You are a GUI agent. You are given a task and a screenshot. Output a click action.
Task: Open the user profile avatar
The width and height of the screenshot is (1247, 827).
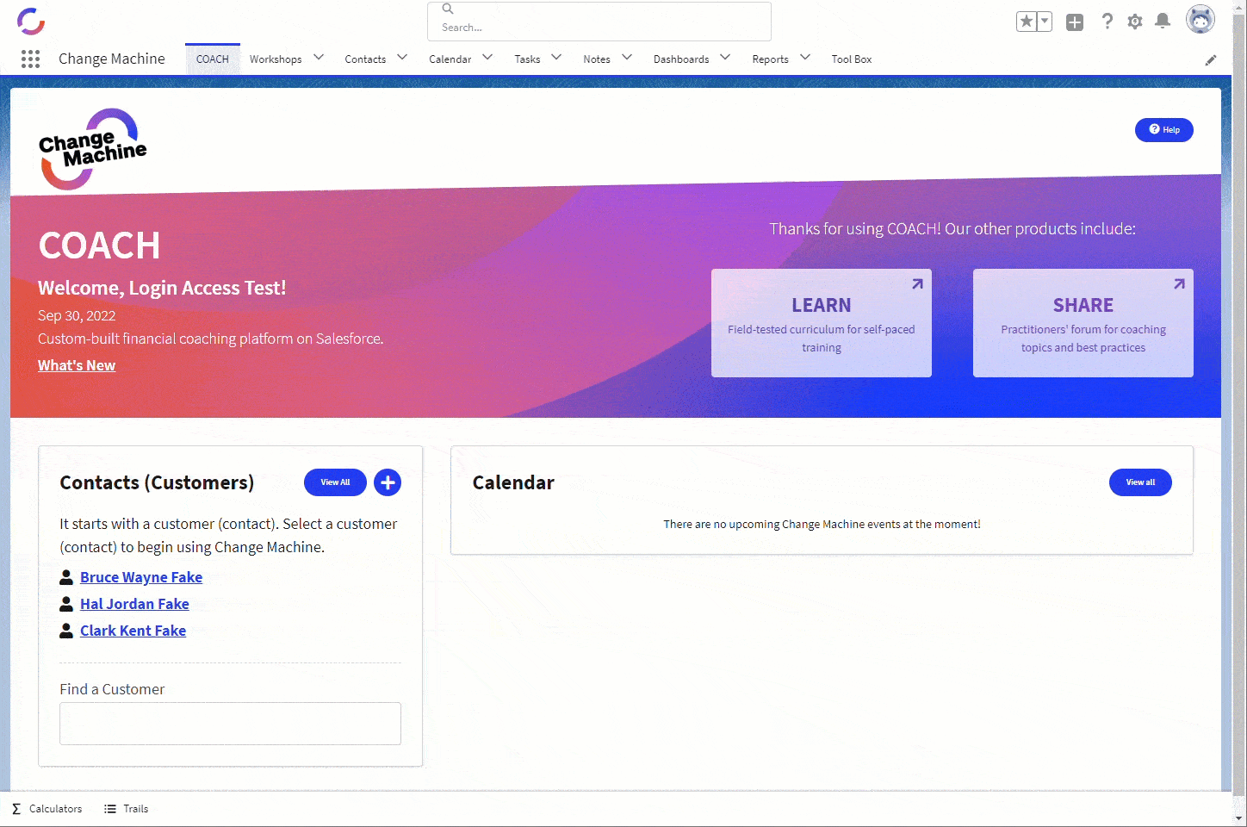point(1200,20)
